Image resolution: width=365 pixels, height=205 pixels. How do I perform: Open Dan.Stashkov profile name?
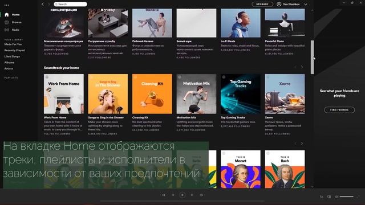pos(291,4)
